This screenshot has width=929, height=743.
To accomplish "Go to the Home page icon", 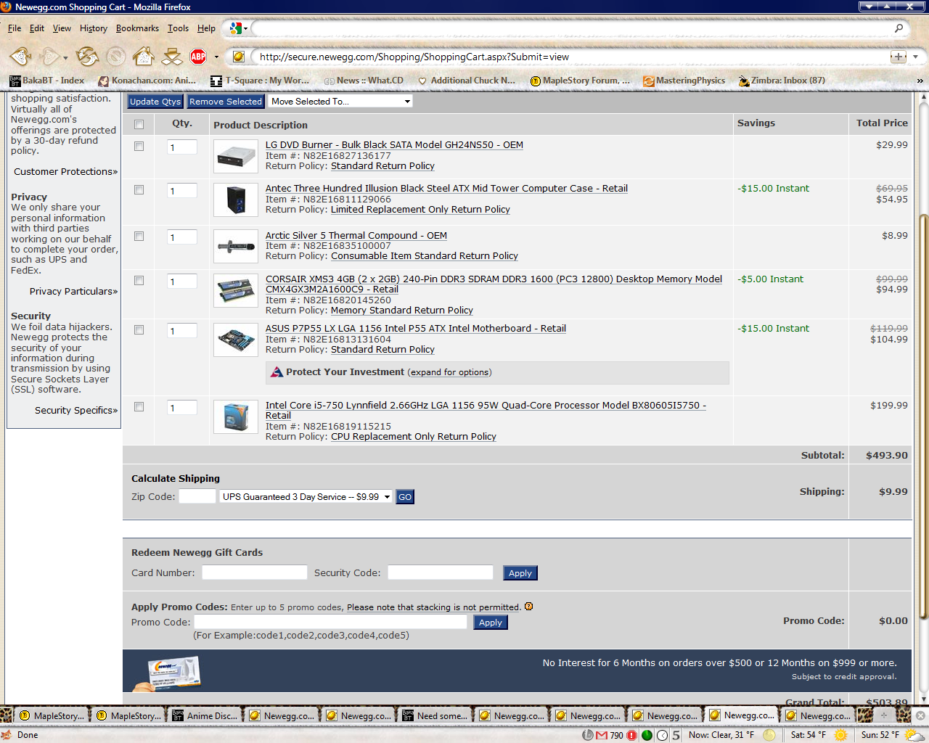I will pyautogui.click(x=144, y=56).
